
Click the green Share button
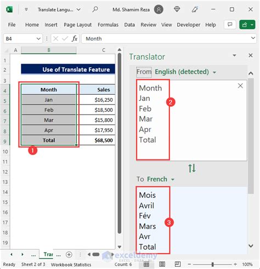(247, 25)
